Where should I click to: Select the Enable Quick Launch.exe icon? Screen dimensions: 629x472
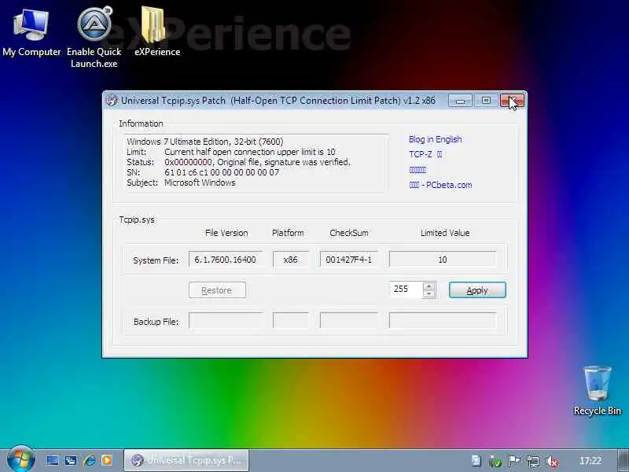pos(94,38)
